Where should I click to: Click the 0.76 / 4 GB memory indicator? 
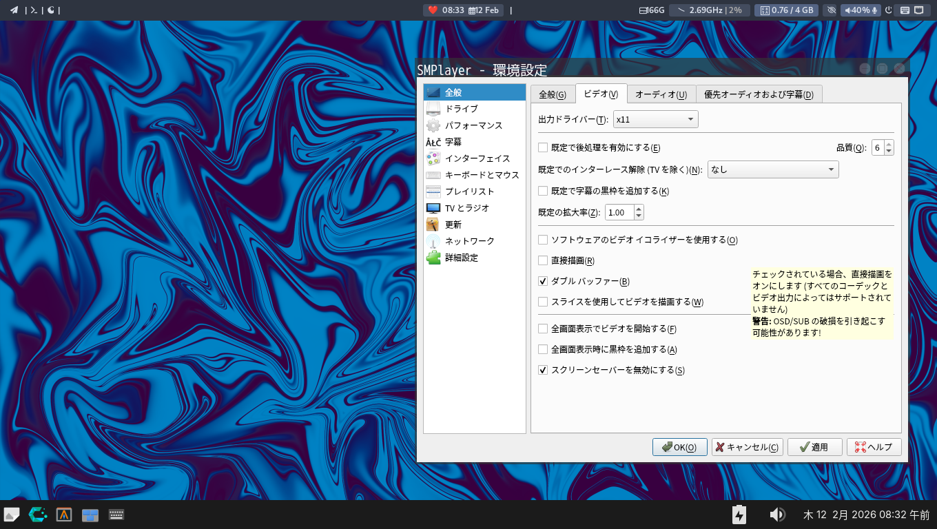[787, 10]
